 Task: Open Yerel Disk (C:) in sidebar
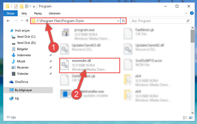click(26, 37)
